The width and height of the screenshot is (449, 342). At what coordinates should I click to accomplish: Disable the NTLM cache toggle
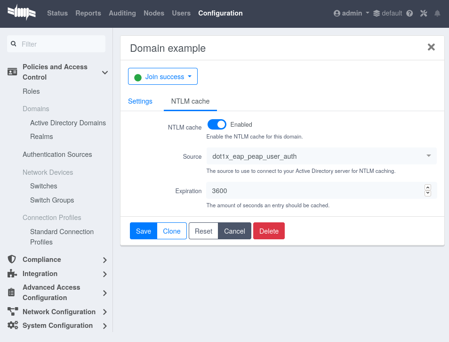217,124
